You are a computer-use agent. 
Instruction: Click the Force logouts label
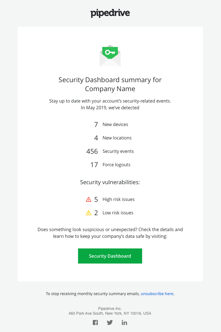tap(116, 165)
